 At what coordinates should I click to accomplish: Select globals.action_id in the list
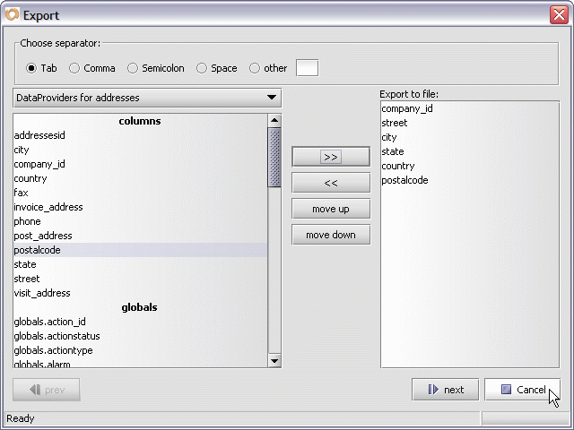pos(49,322)
